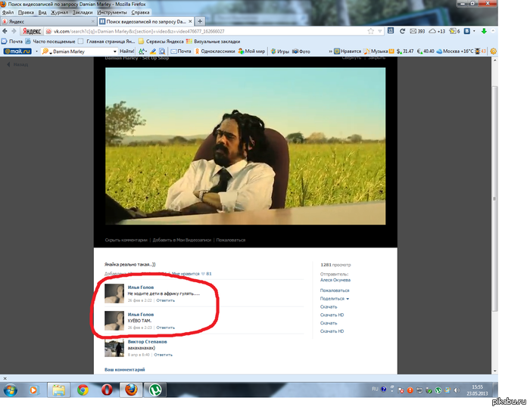
Task: Go back with the browser back arrow
Action: click(5, 31)
